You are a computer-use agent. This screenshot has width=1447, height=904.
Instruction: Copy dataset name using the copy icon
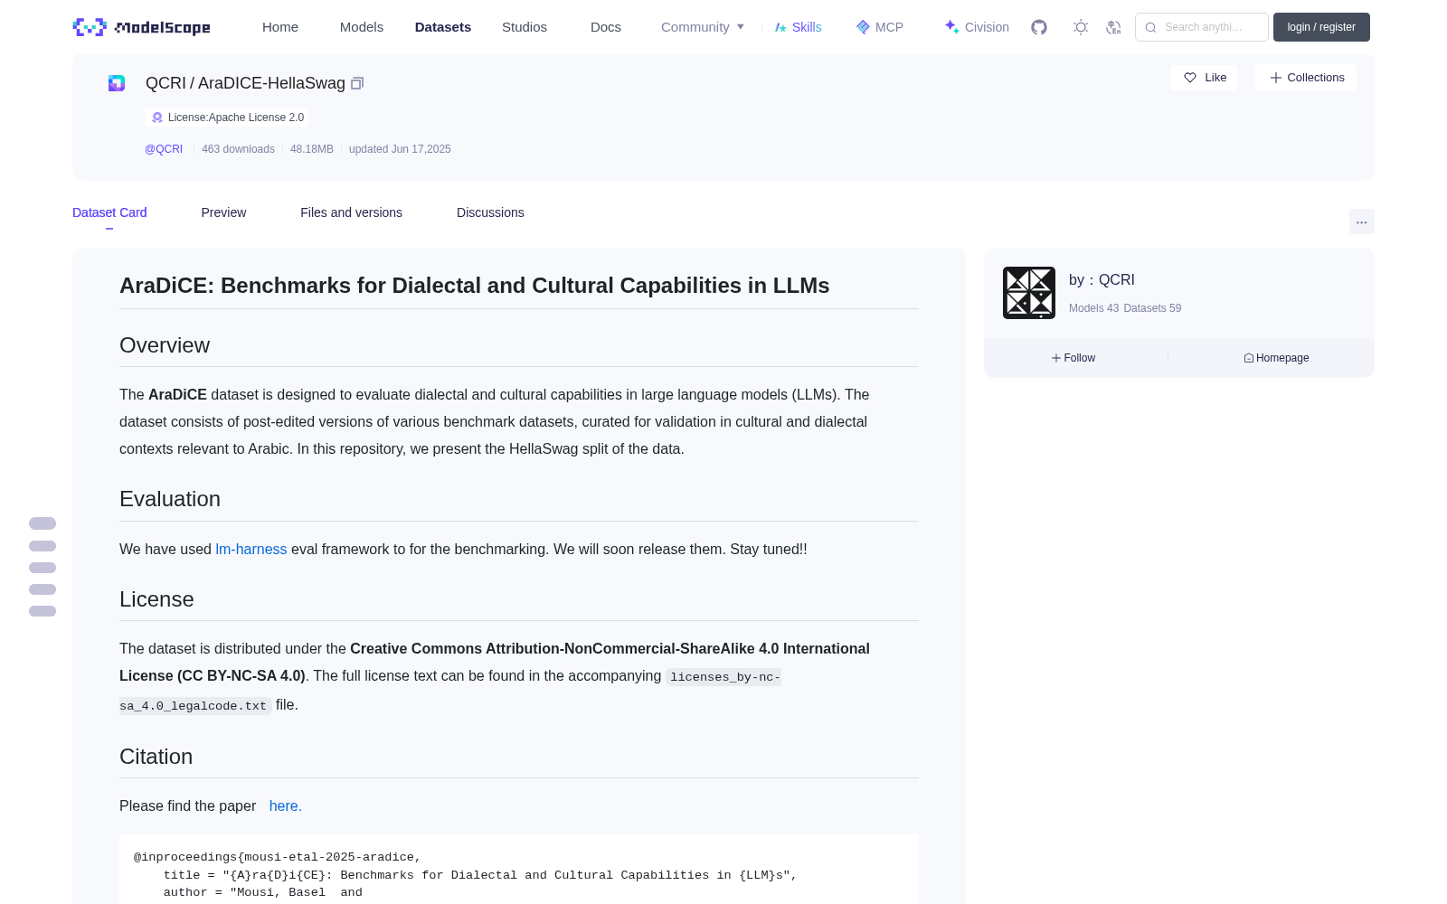point(357,83)
